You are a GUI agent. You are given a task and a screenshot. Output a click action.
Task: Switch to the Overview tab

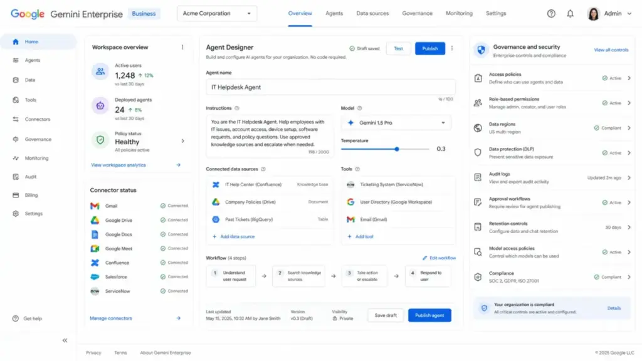(x=300, y=14)
